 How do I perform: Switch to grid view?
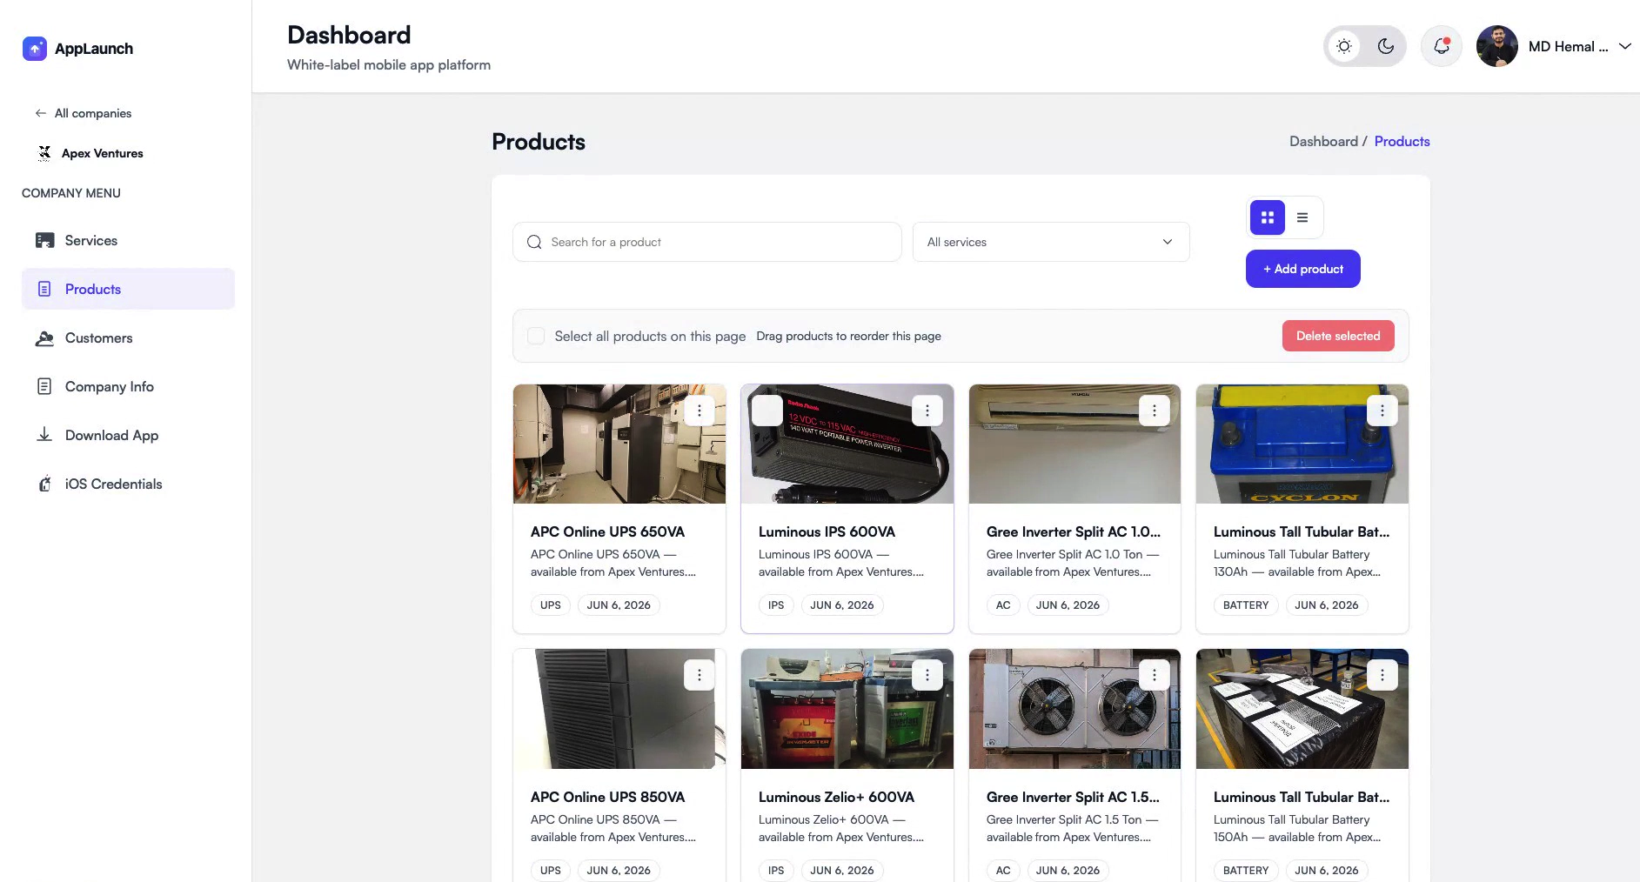pos(1268,217)
